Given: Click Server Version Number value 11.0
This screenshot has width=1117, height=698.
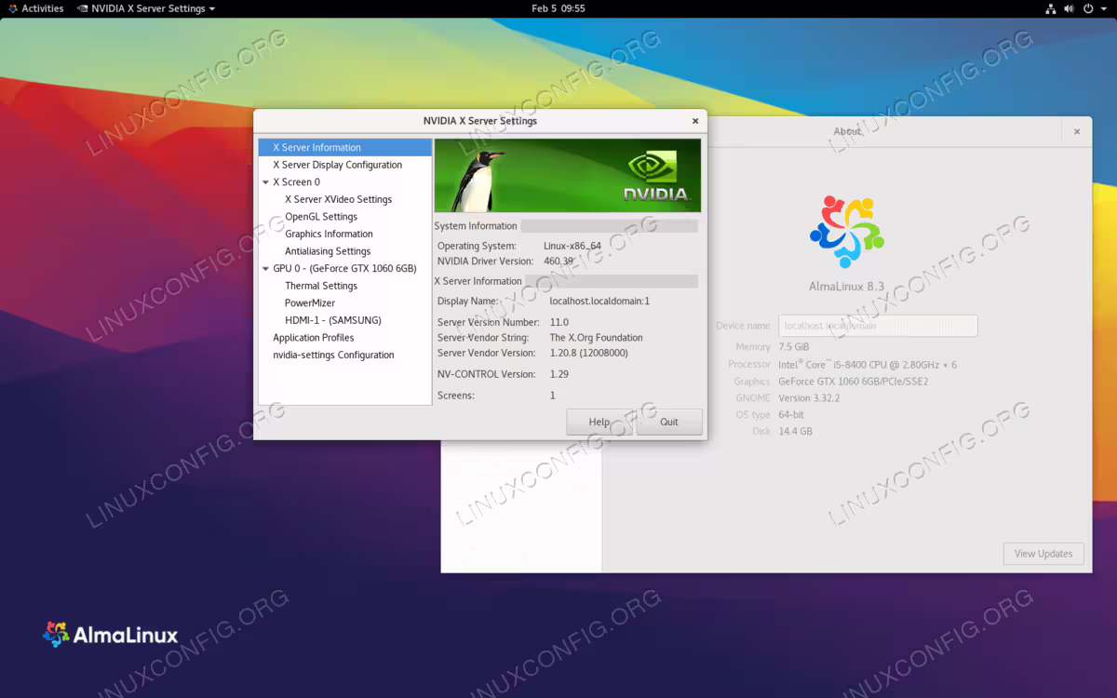Looking at the screenshot, I should coord(559,322).
